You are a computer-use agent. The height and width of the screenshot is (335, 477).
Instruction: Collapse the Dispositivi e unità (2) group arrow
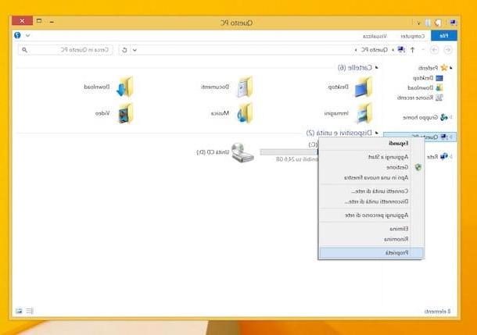[x=377, y=133]
